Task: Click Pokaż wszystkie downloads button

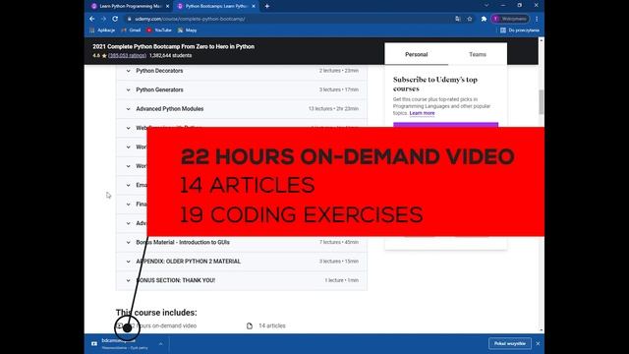Action: point(510,343)
